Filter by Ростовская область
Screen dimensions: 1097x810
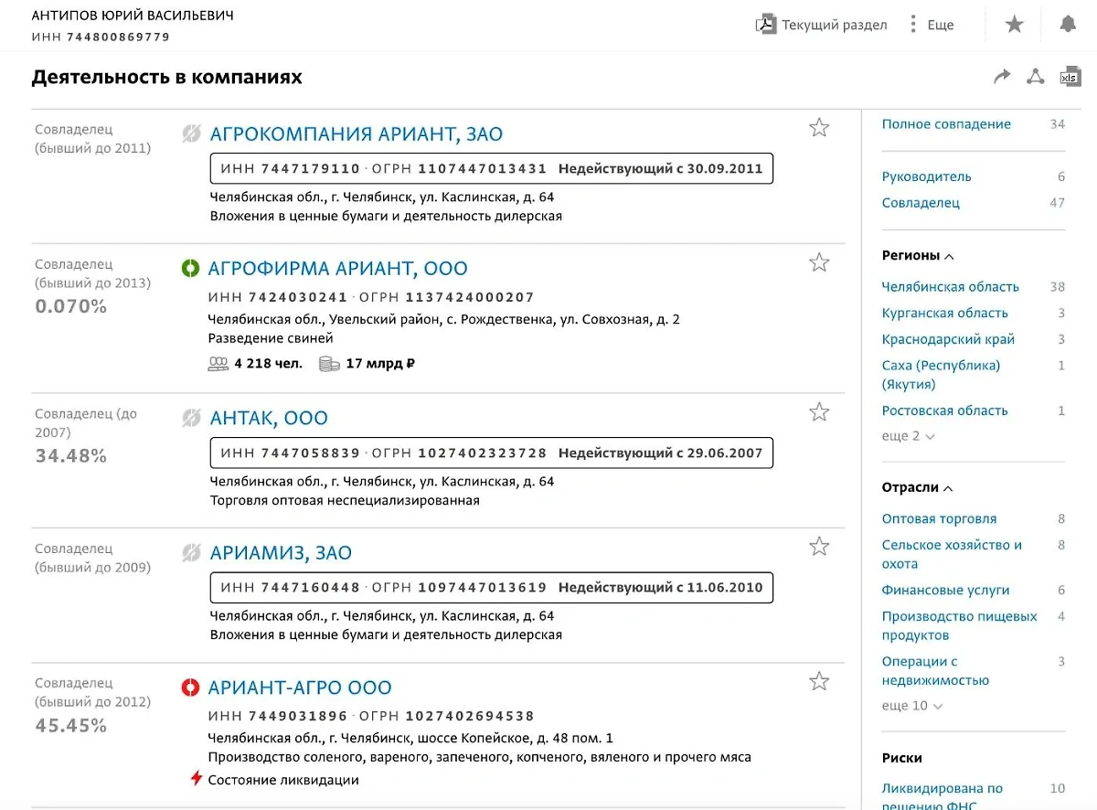pos(944,410)
